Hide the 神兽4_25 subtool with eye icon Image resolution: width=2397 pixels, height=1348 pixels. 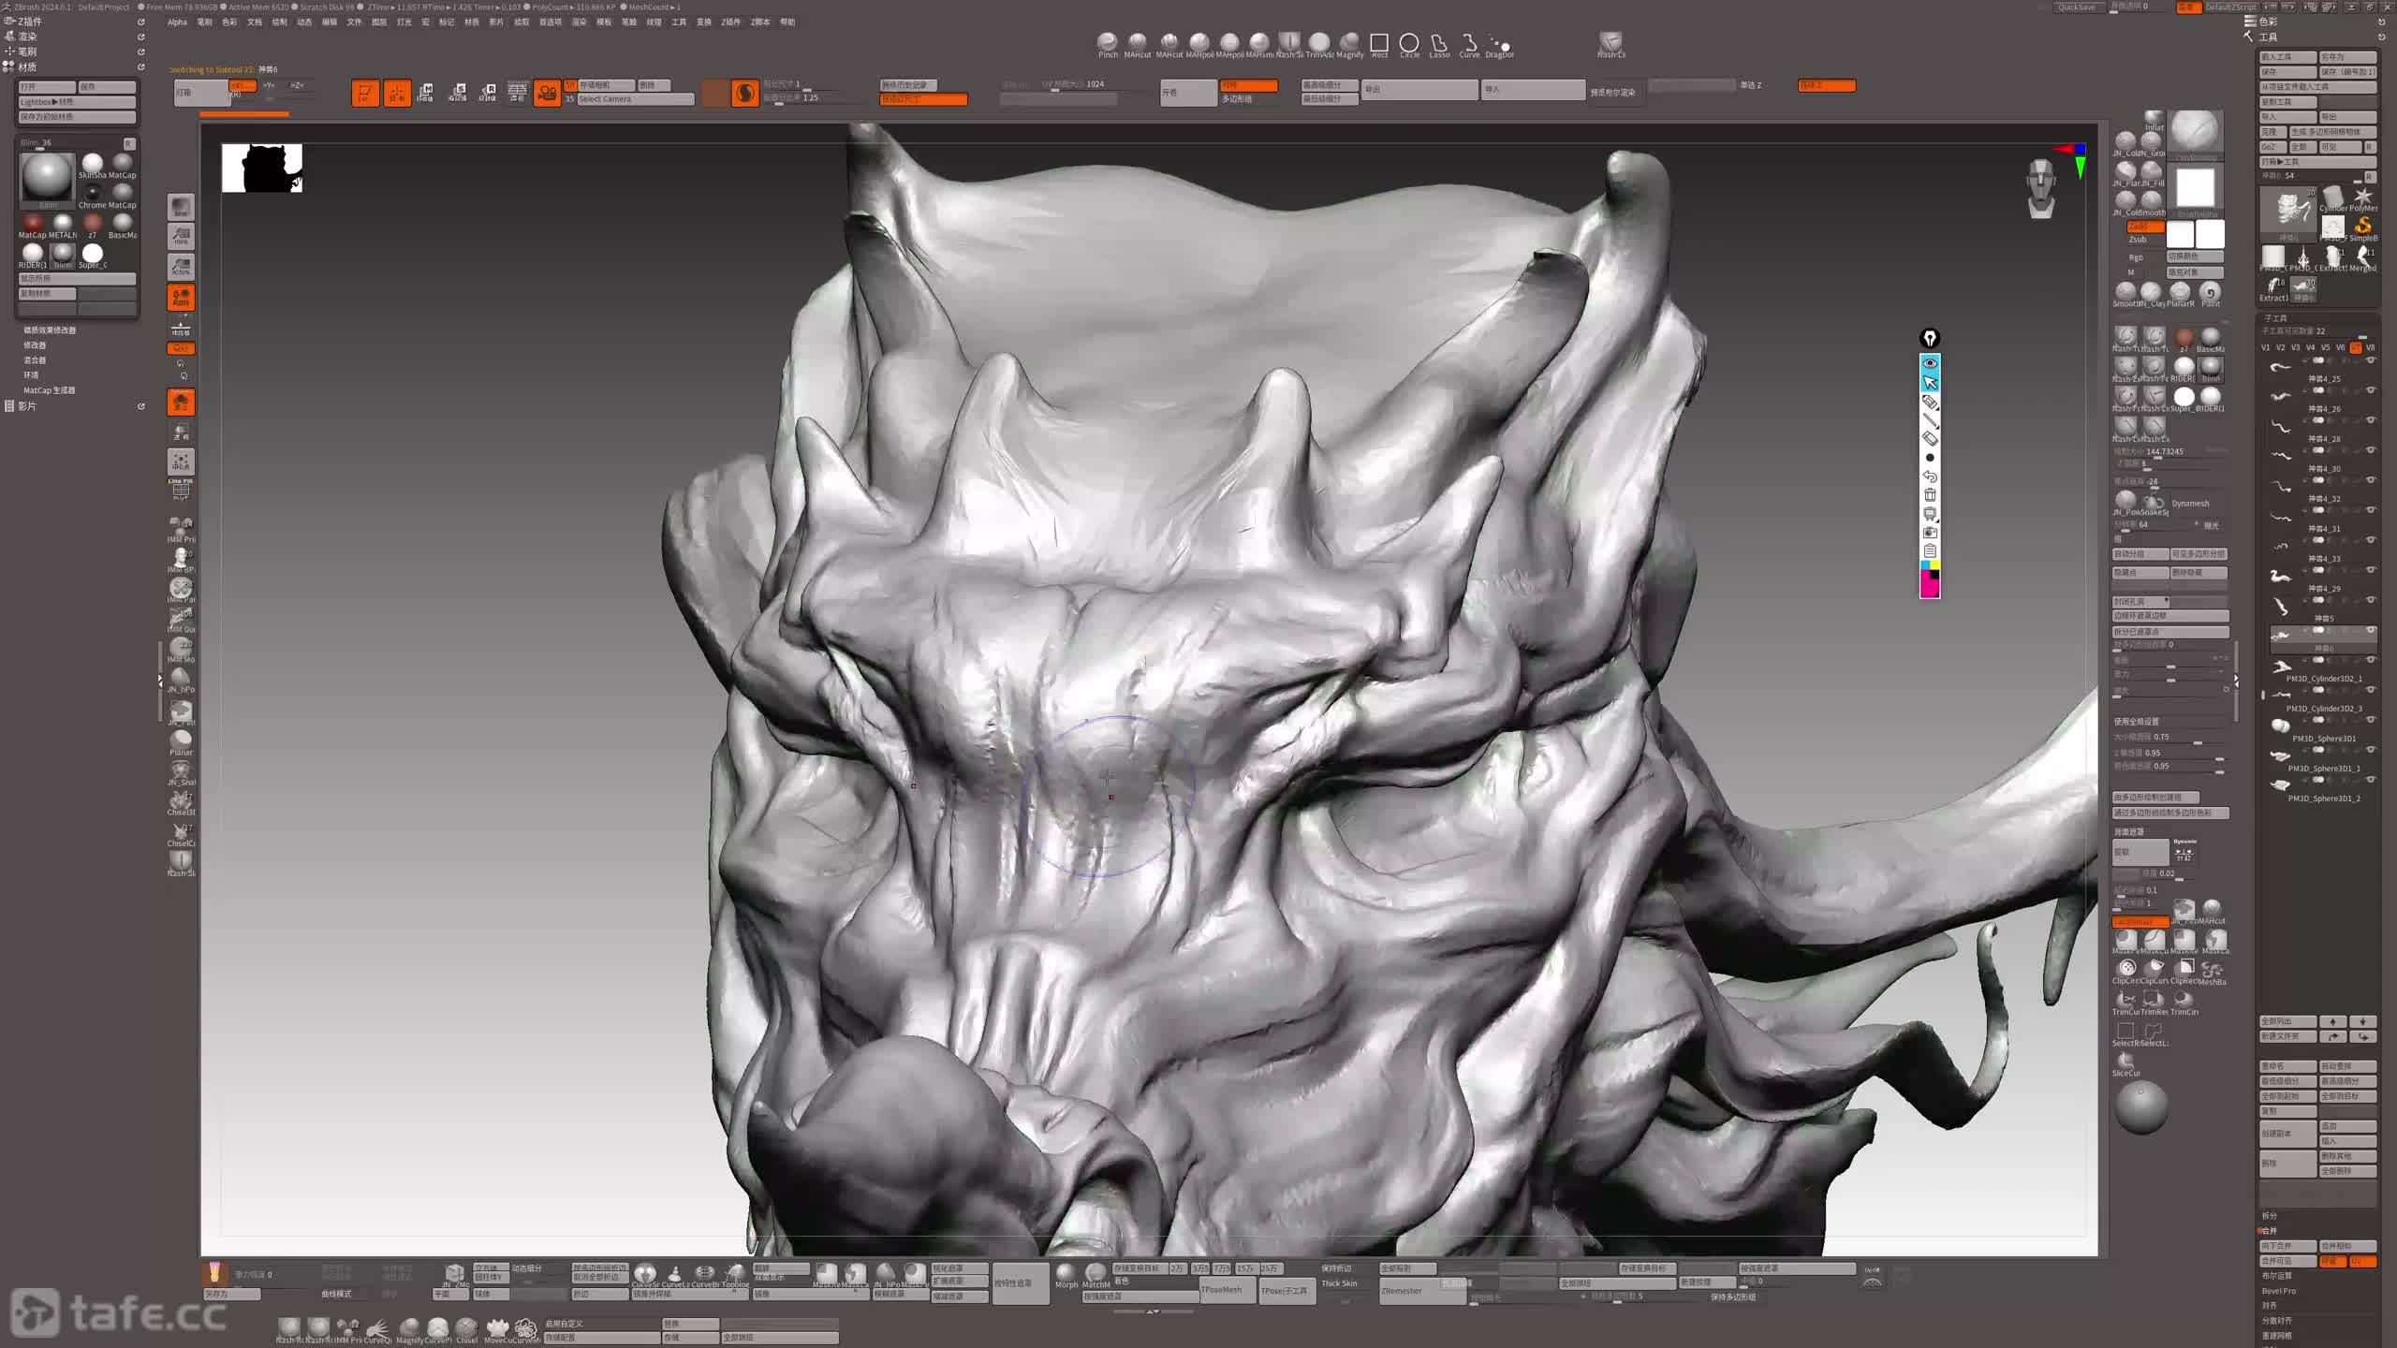[2371, 360]
